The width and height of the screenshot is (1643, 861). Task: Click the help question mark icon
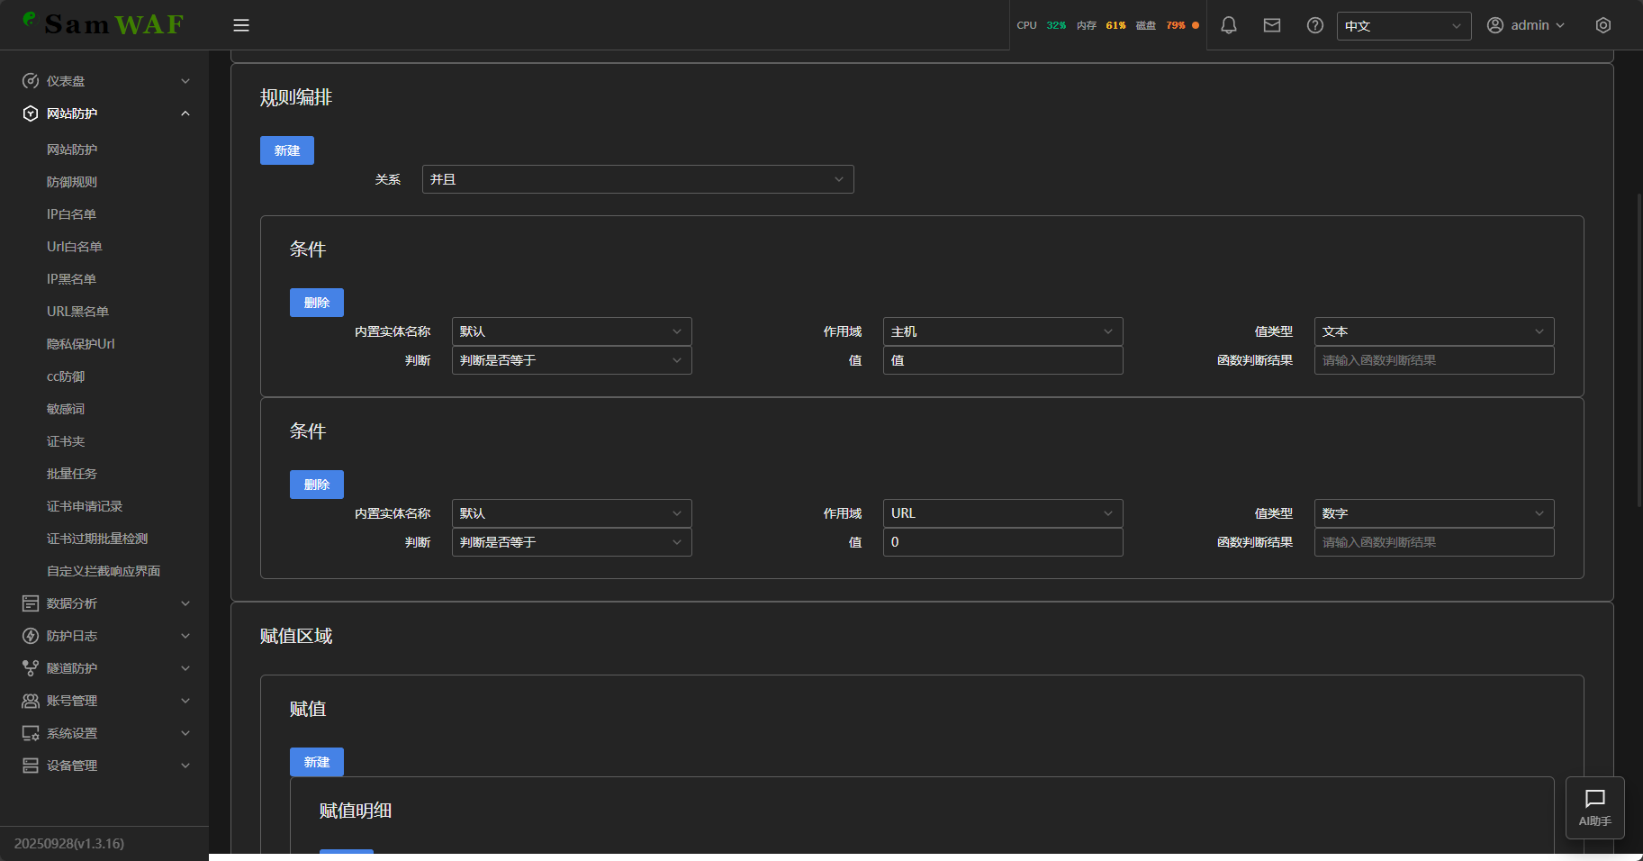point(1314,25)
